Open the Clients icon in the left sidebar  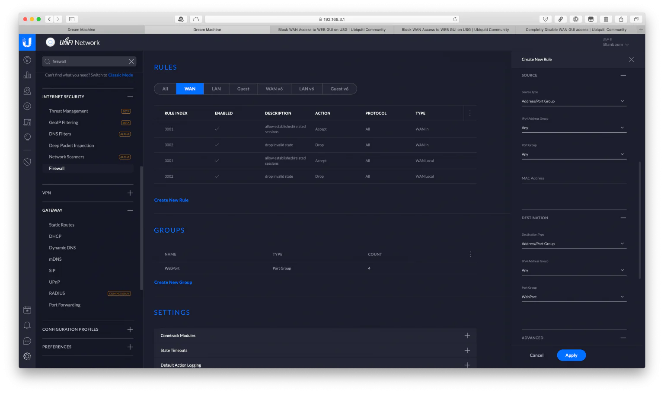pos(27,90)
